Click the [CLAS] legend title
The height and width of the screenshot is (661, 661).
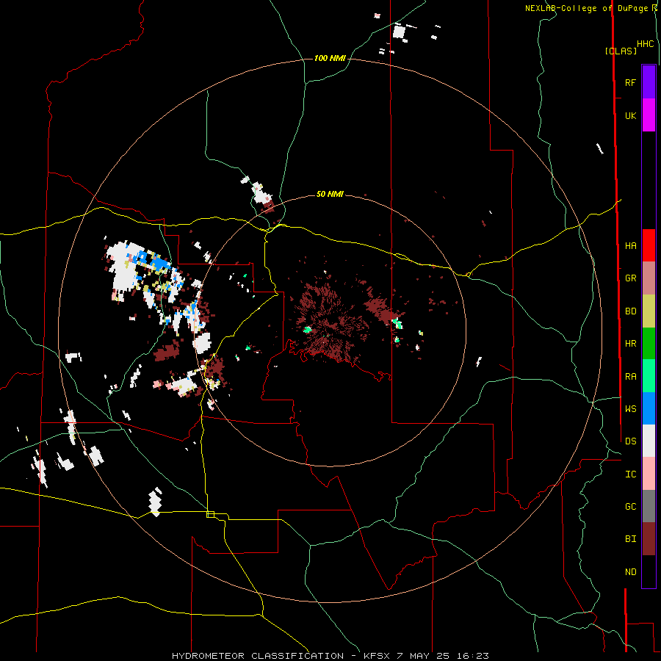point(621,51)
